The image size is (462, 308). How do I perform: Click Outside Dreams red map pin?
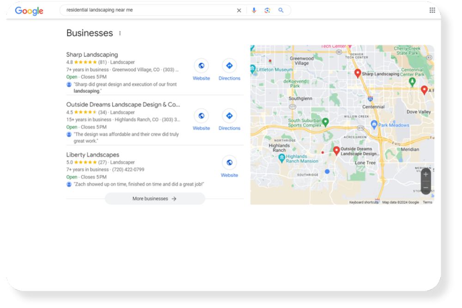(x=336, y=151)
